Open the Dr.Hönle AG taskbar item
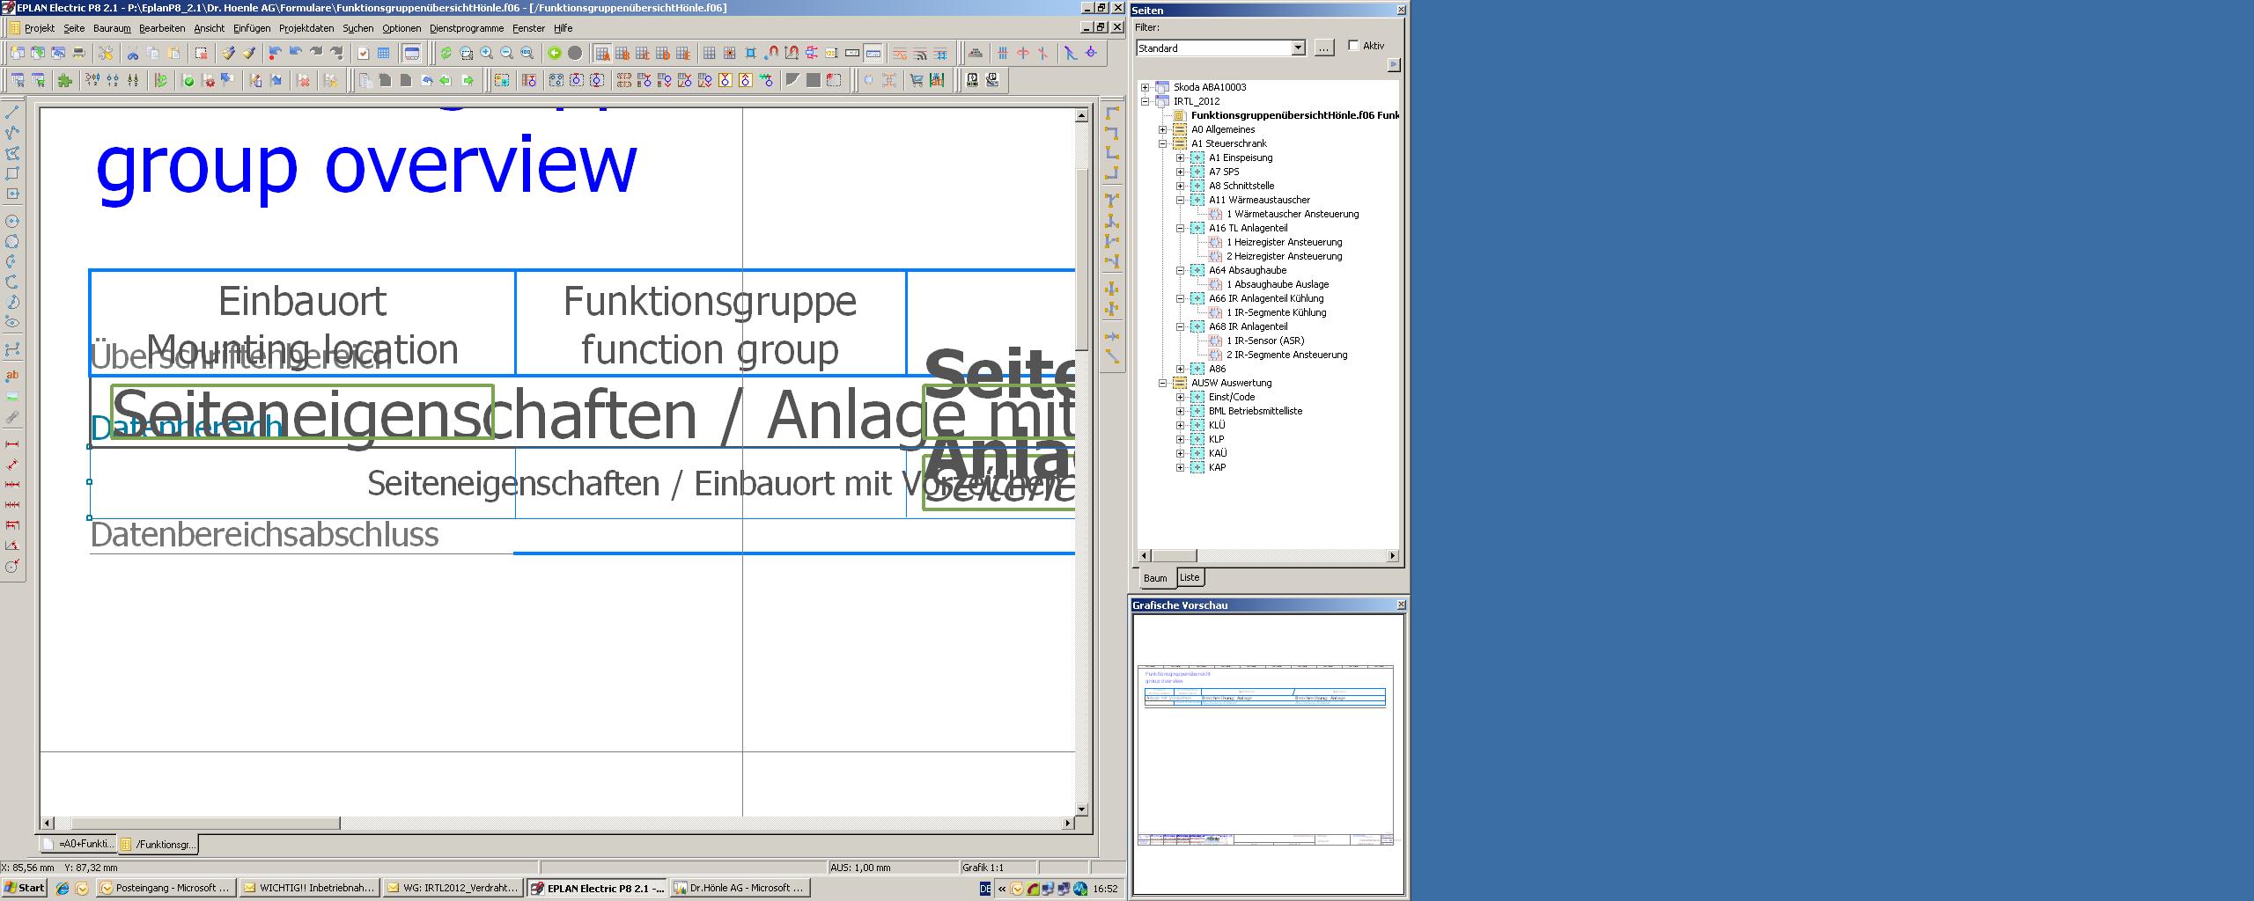2254x901 pixels. pyautogui.click(x=740, y=888)
